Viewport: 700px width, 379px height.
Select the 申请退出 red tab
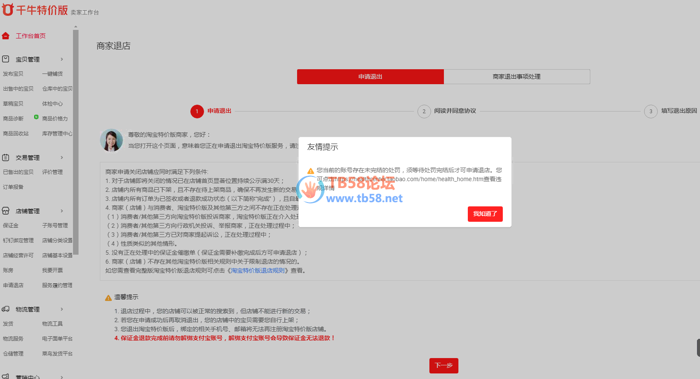(x=370, y=76)
